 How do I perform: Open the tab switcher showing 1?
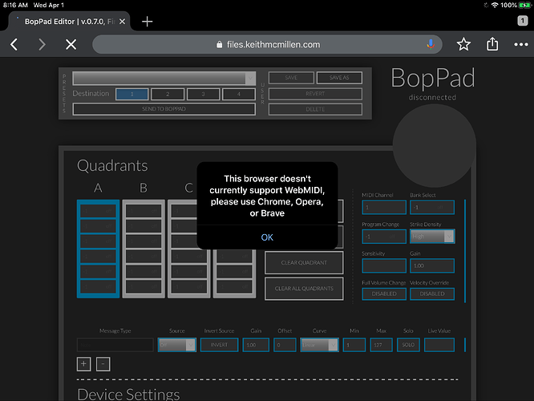tap(523, 21)
